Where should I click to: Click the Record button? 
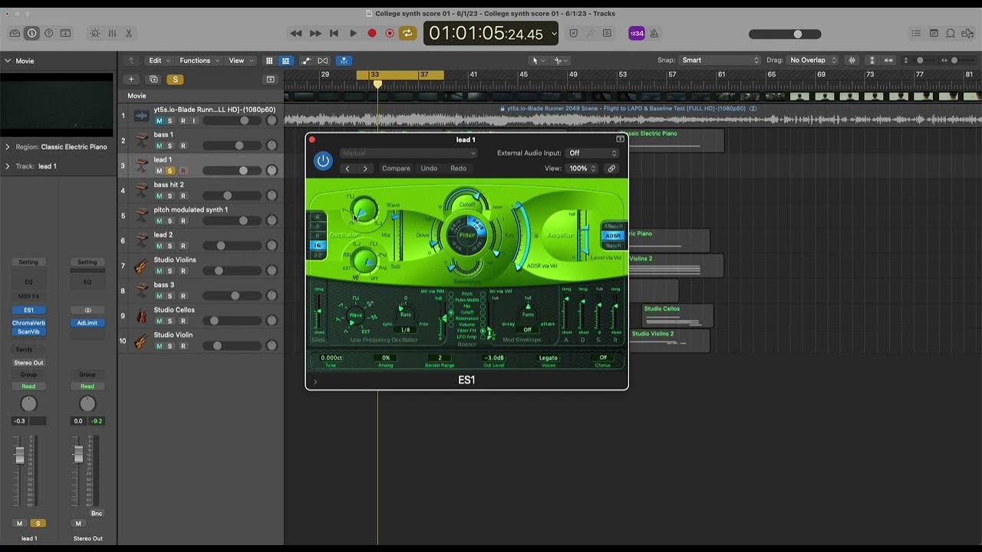[372, 33]
